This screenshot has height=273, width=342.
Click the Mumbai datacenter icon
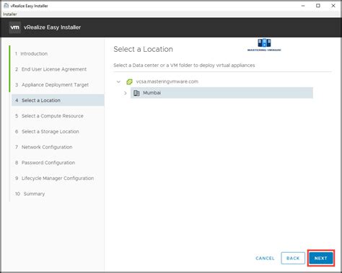click(136, 93)
